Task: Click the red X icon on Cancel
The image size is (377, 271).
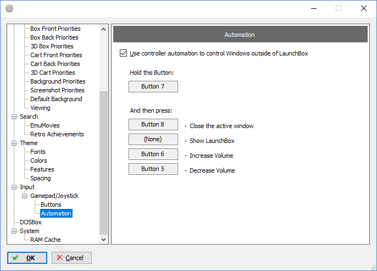Action: coord(59,258)
